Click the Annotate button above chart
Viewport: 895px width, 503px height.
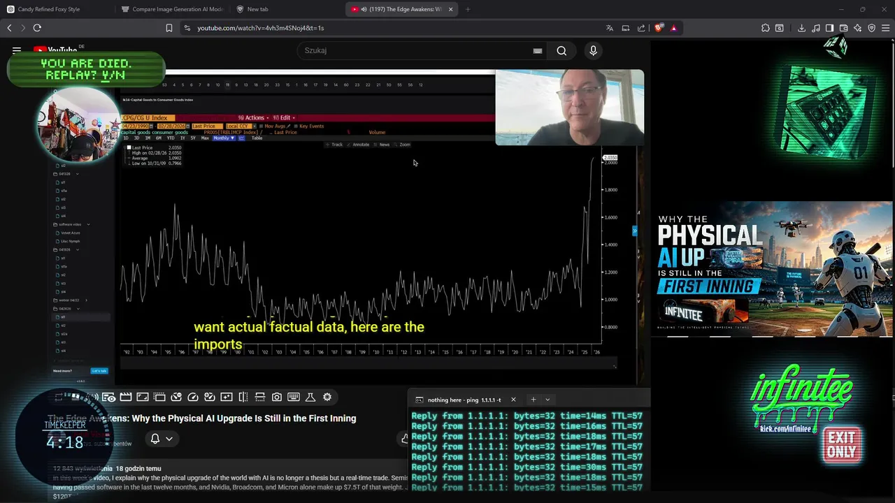[359, 145]
